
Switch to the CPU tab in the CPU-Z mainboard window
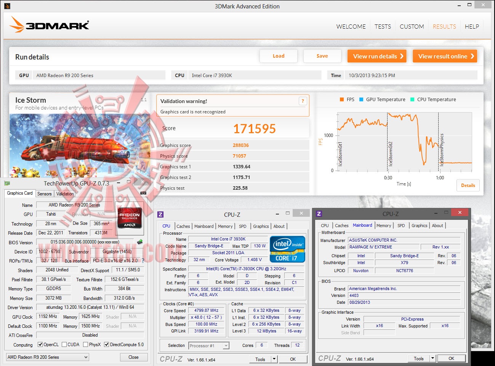325,226
